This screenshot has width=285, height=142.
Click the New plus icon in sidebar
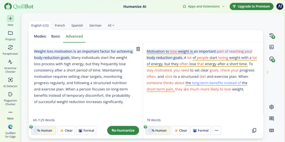[x=10, y=19]
